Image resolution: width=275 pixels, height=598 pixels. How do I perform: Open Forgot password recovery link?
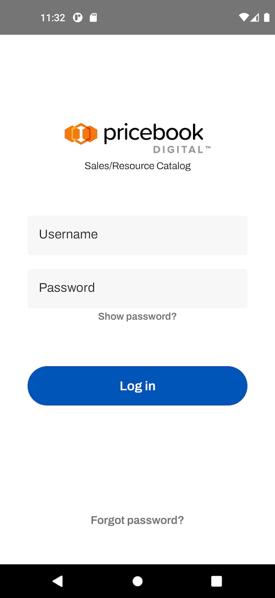(x=137, y=520)
